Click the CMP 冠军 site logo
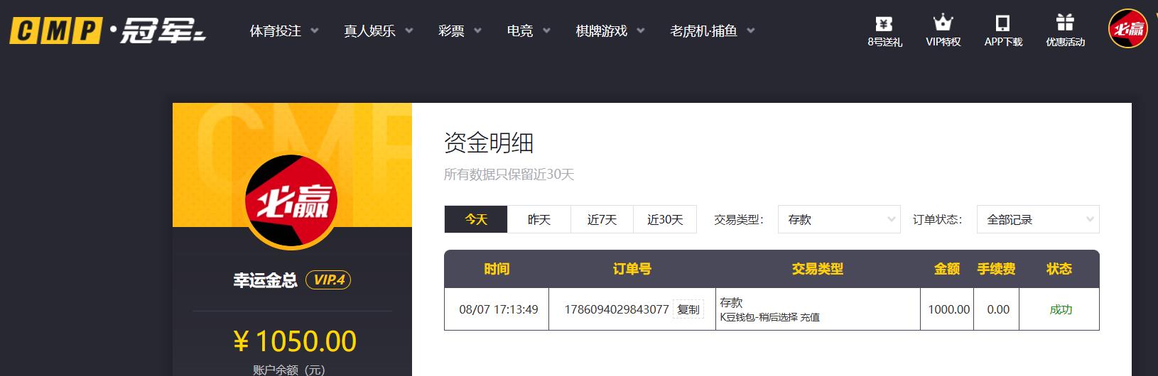 [107, 31]
